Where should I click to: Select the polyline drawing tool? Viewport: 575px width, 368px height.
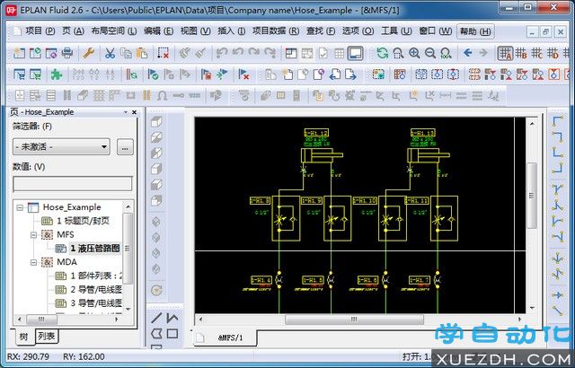point(172,318)
